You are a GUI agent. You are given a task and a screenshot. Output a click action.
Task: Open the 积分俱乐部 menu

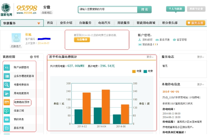pos(170,23)
